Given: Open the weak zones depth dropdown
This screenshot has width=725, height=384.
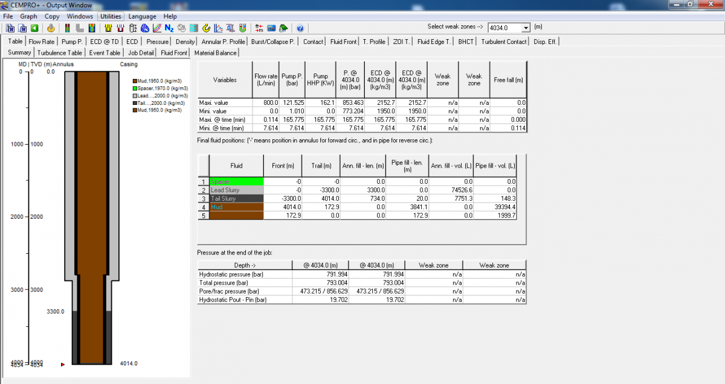Looking at the screenshot, I should click(526, 28).
